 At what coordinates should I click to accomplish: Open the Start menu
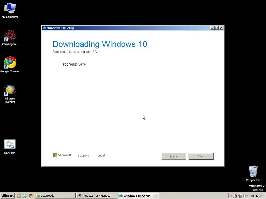point(8,196)
